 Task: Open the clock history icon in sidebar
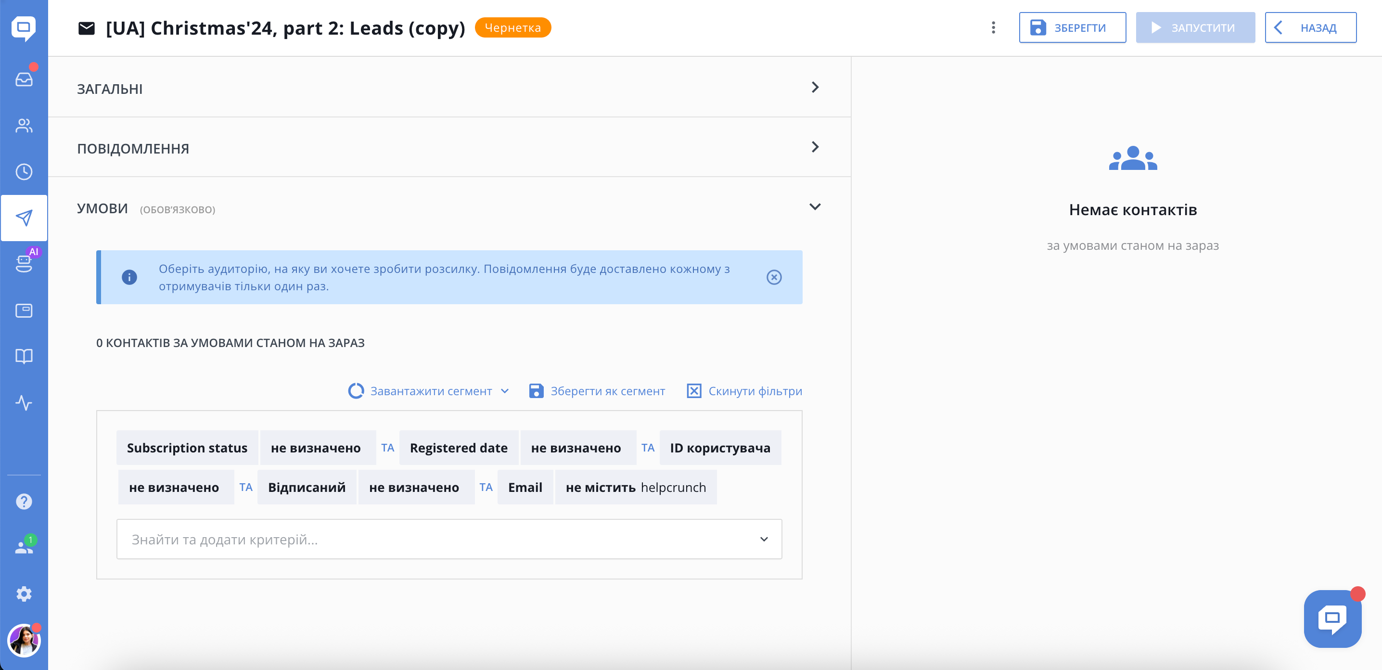pyautogui.click(x=24, y=172)
